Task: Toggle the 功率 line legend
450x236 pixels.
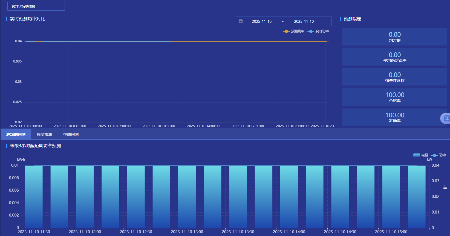Action: (x=439, y=155)
